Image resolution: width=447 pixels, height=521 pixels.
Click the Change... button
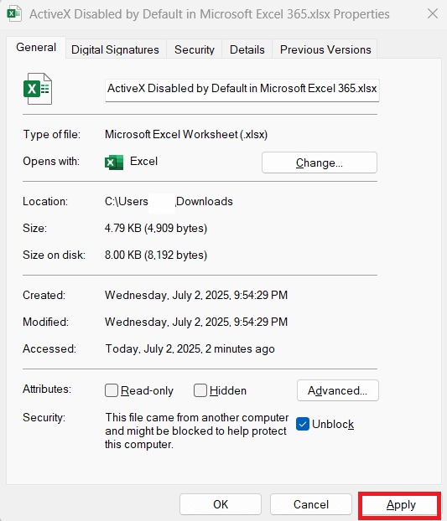[x=320, y=162]
